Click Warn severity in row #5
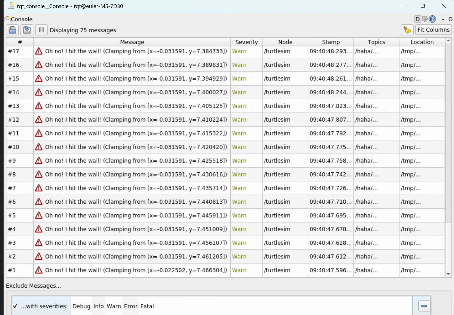This screenshot has width=454, height=315. 246,215
